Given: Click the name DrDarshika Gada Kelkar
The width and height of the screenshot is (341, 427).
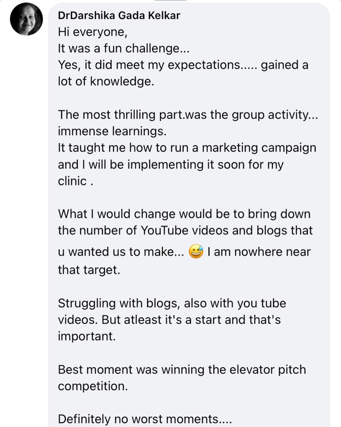Looking at the screenshot, I should pyautogui.click(x=119, y=16).
